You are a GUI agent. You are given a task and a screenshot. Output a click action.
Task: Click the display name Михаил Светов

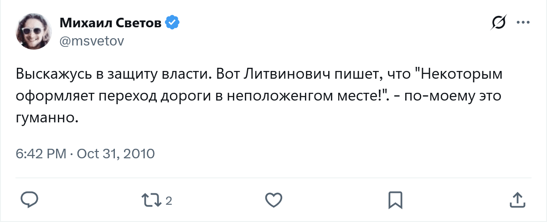(111, 23)
